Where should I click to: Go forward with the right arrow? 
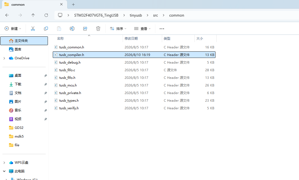(20, 15)
